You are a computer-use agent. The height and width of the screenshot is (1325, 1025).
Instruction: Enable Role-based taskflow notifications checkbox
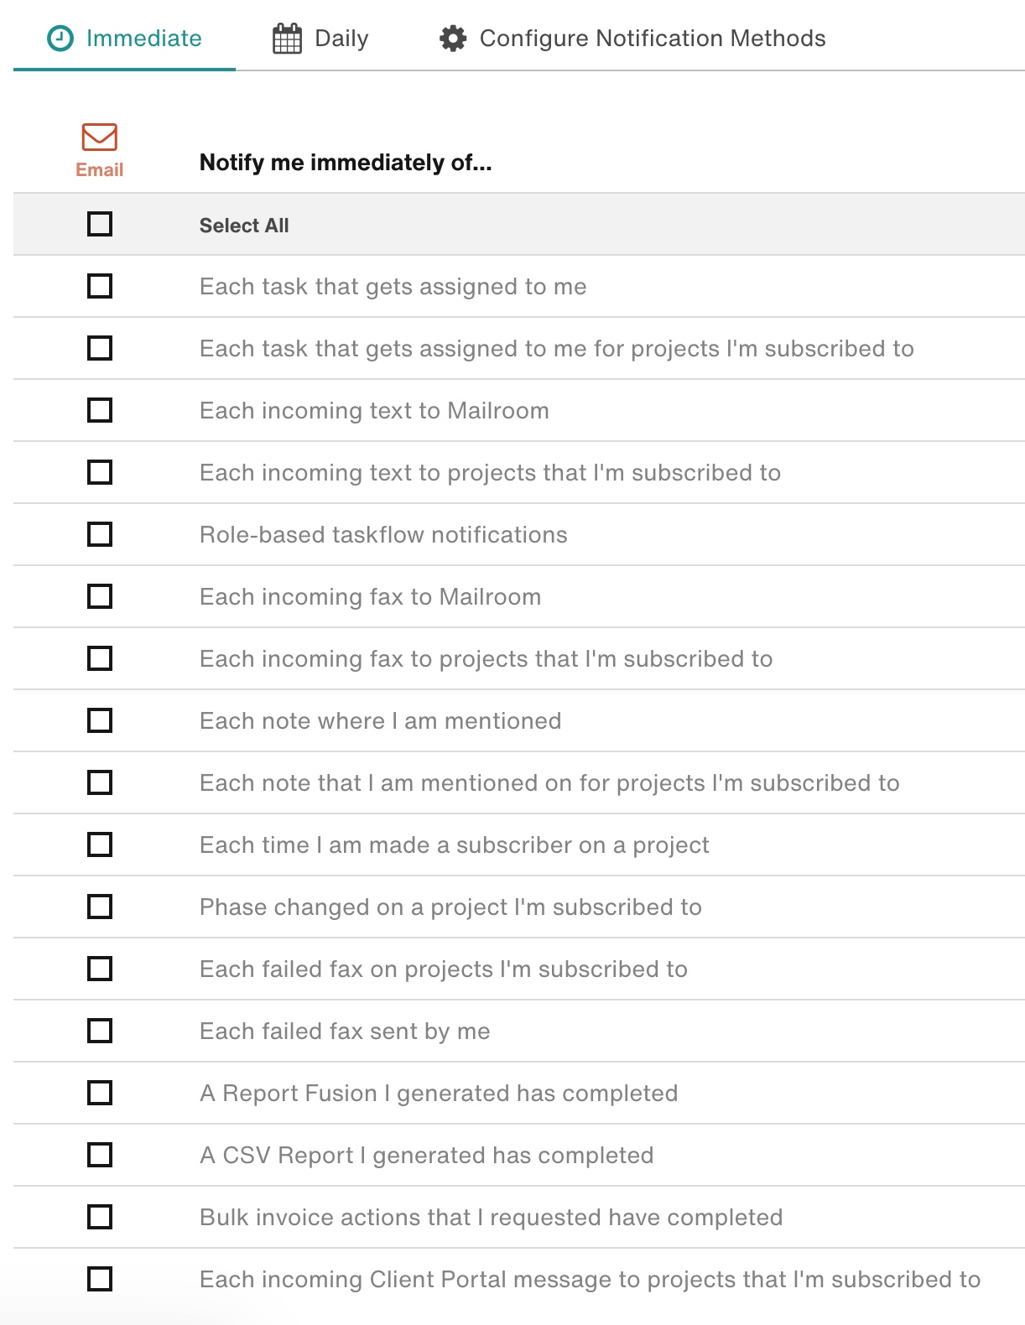click(x=100, y=534)
